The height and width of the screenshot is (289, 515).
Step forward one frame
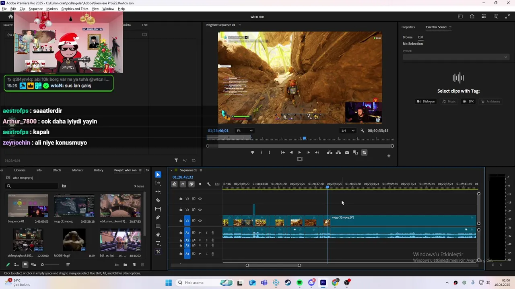pyautogui.click(x=308, y=153)
